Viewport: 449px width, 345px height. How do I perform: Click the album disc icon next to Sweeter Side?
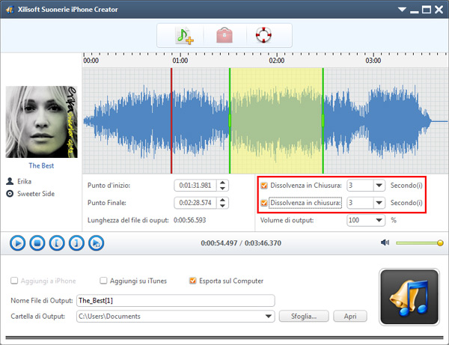click(10, 194)
